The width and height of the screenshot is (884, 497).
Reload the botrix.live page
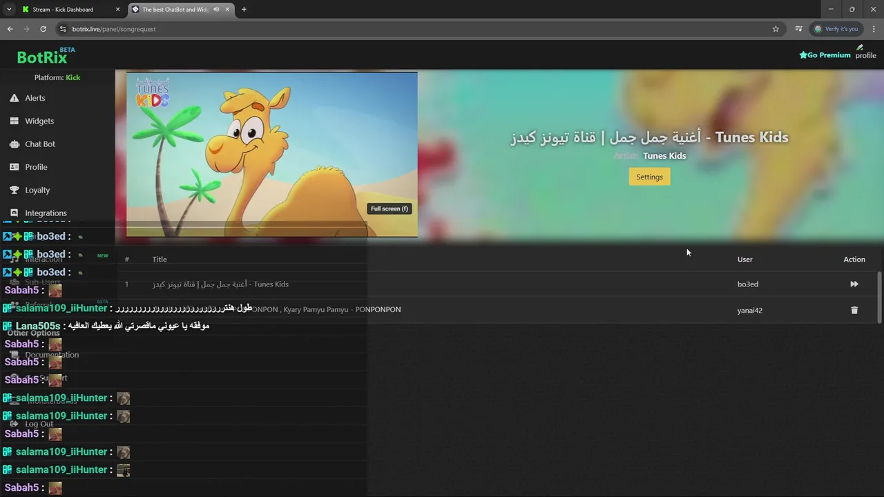(43, 29)
